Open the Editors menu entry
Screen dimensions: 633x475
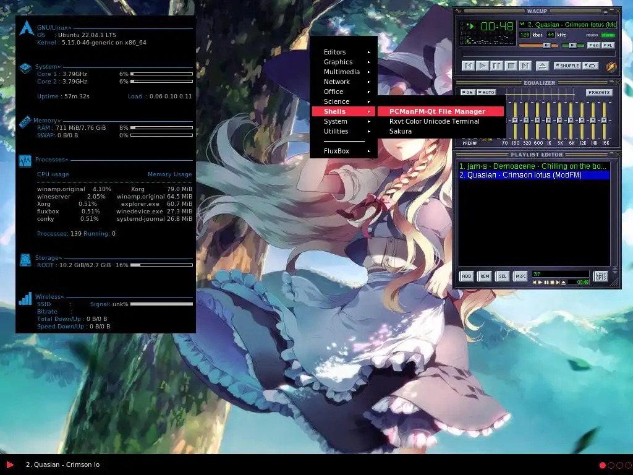coord(344,52)
